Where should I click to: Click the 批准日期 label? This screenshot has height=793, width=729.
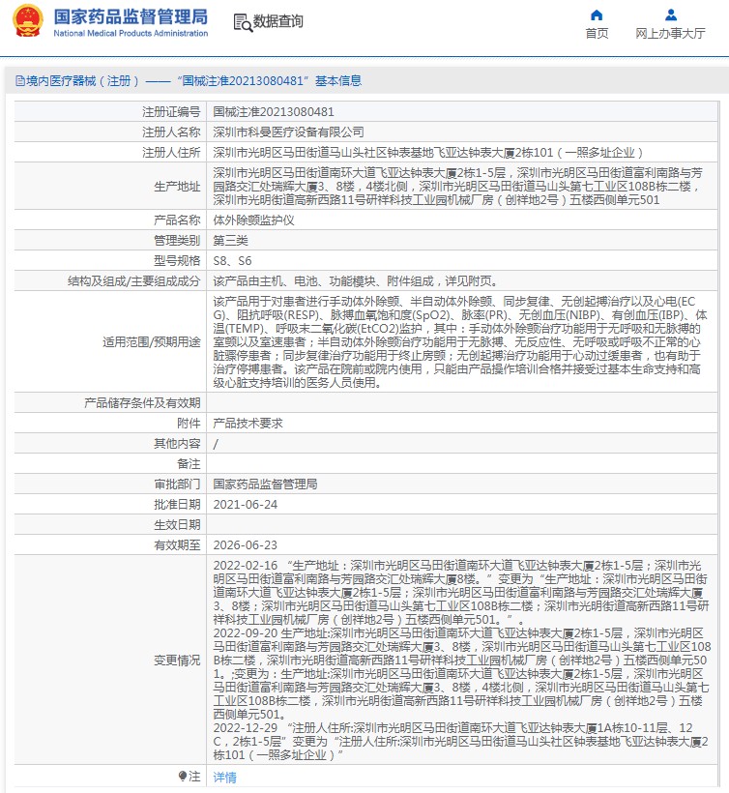click(x=178, y=504)
